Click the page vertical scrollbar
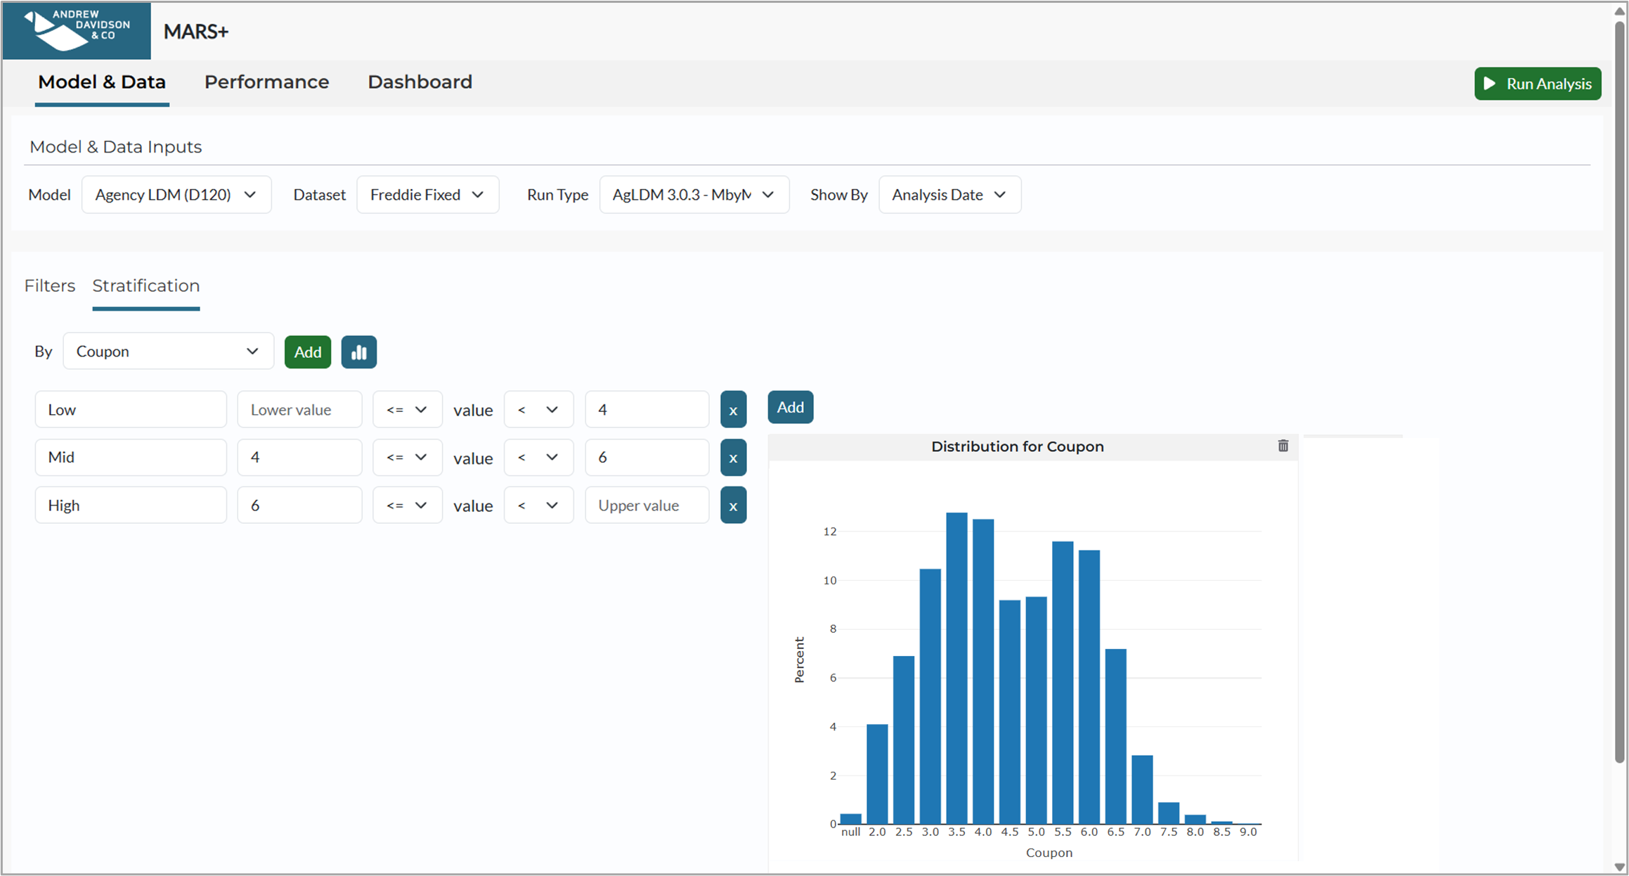 pos(1620,391)
